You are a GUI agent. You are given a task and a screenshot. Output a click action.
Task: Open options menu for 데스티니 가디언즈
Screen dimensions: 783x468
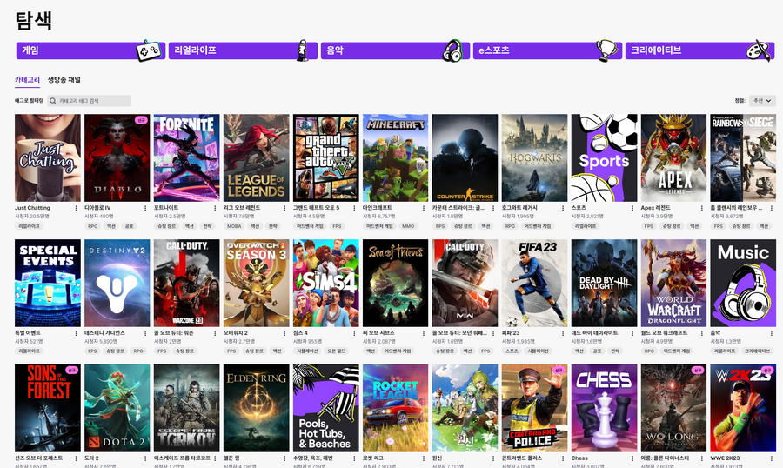tap(146, 333)
